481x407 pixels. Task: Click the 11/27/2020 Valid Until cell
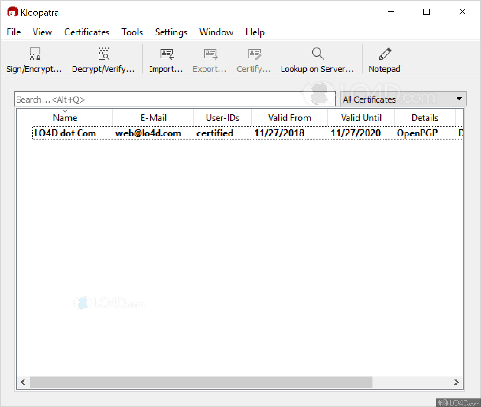pos(356,133)
